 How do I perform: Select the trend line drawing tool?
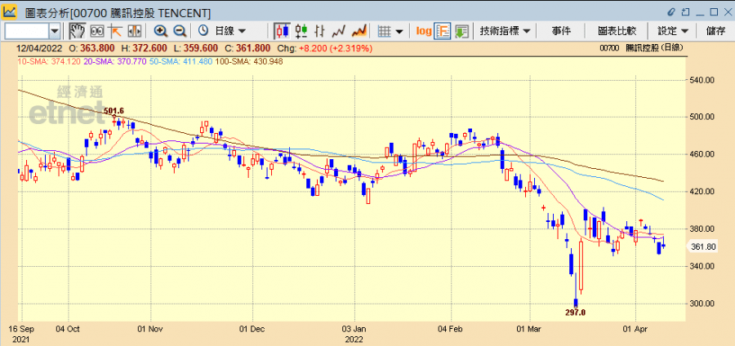(x=114, y=31)
